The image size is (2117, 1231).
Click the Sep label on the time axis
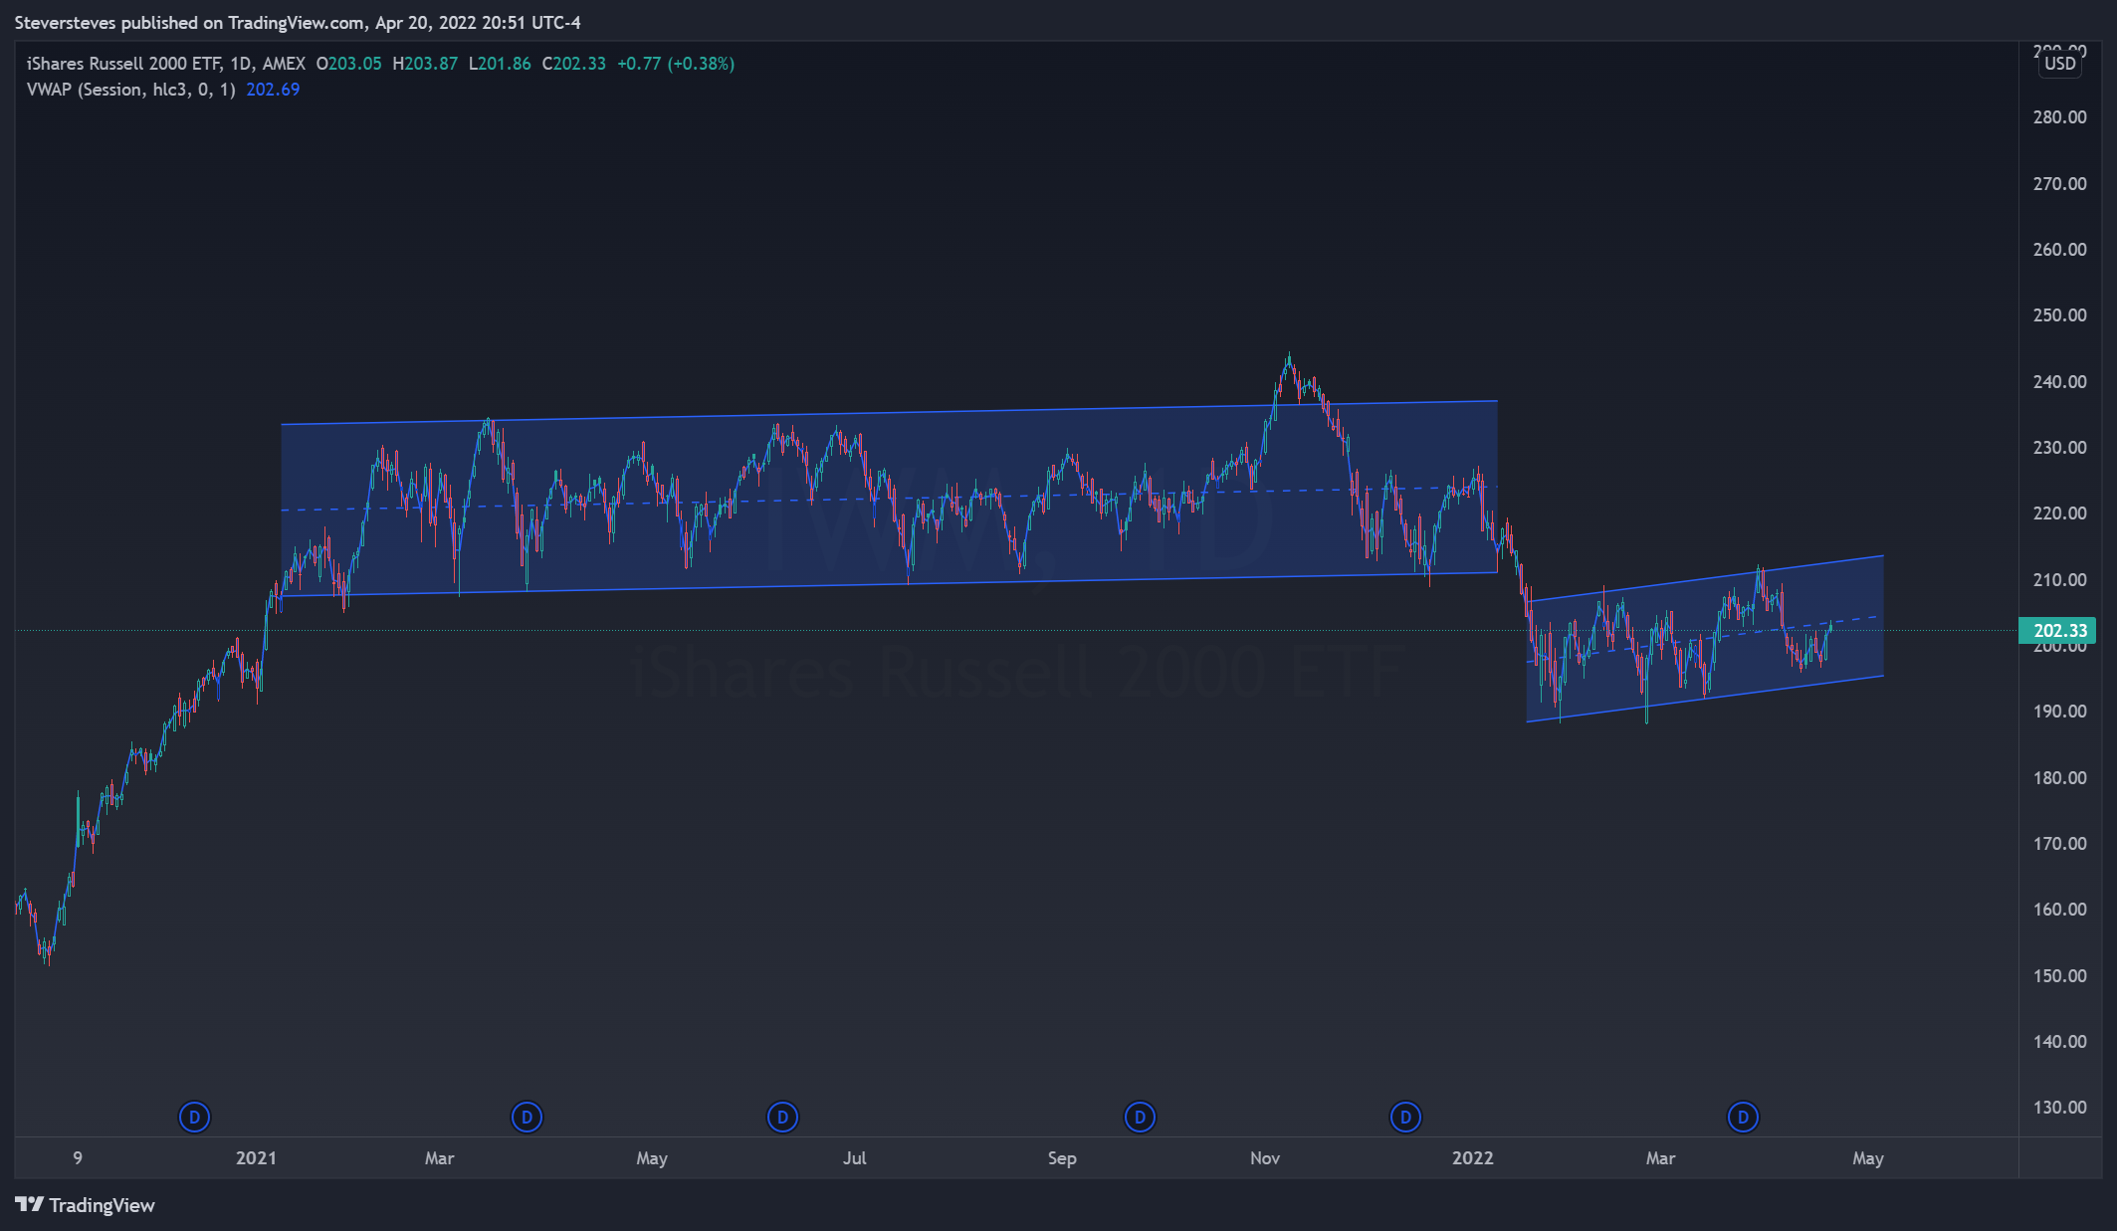(1062, 1158)
